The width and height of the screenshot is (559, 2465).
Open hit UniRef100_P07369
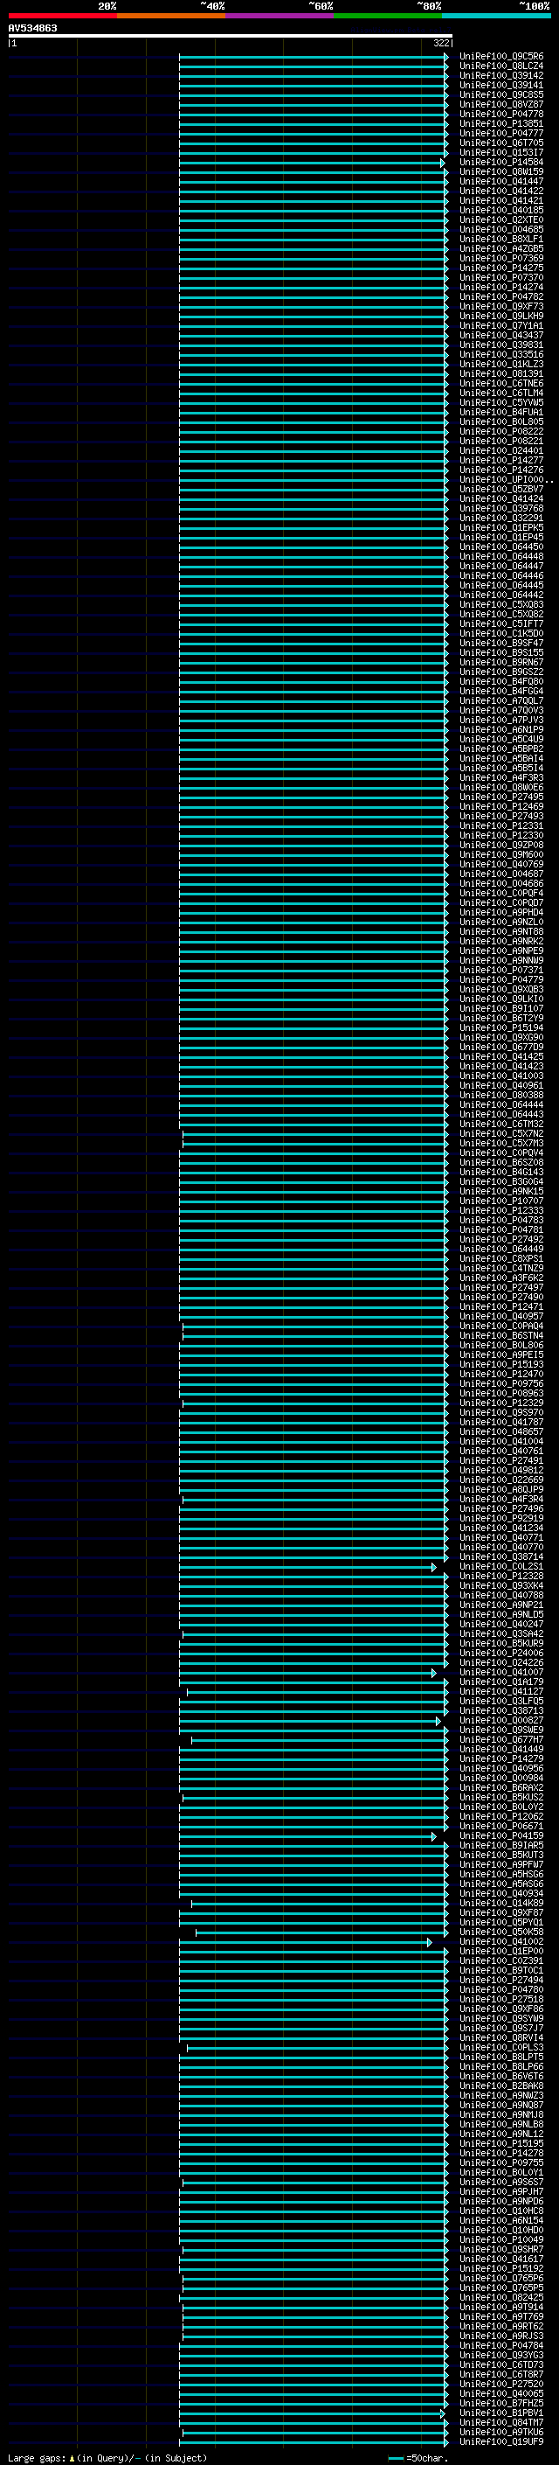[501, 258]
